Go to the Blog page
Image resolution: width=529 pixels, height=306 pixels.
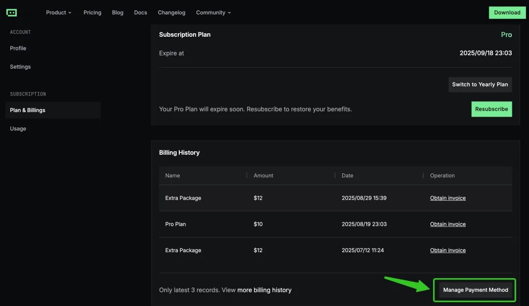click(x=118, y=13)
